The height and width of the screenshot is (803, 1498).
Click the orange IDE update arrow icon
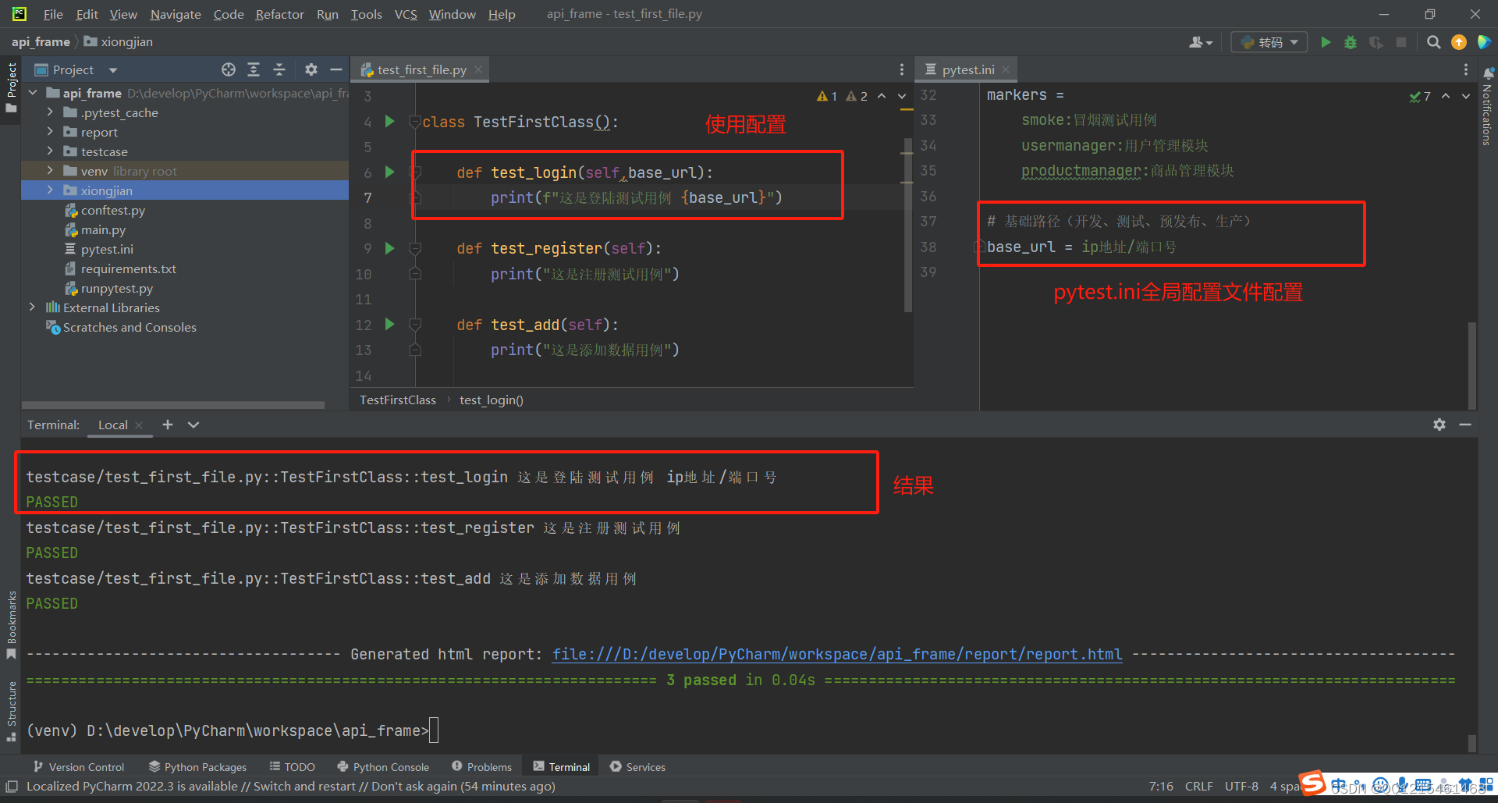(1458, 42)
